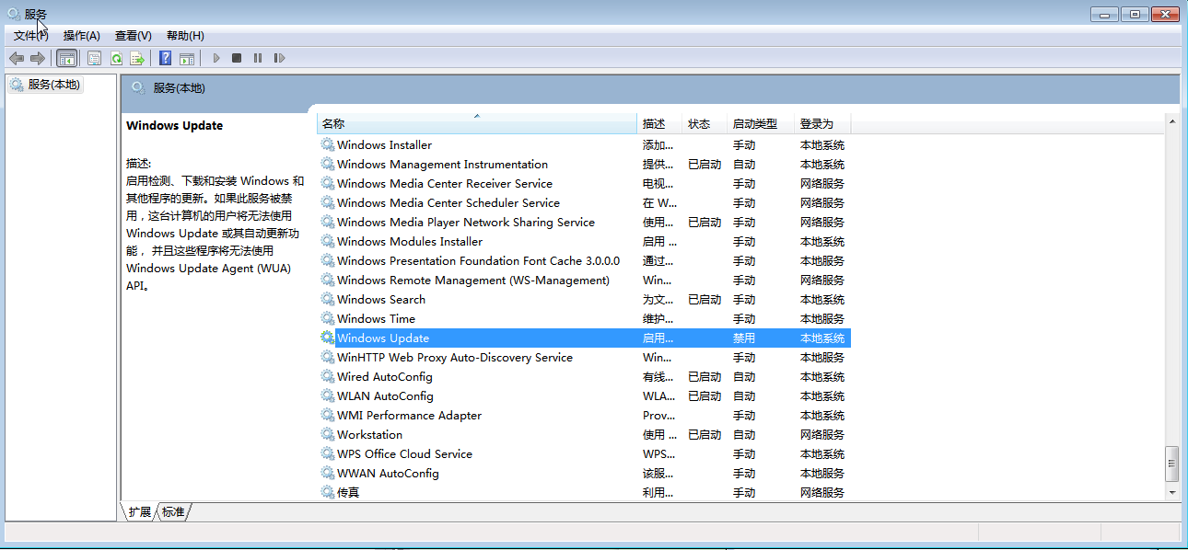Open Properties via toolbar icon

pyautogui.click(x=94, y=58)
